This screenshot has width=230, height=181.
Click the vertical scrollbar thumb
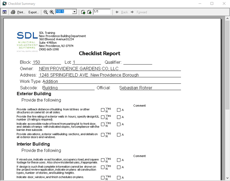tap(227, 65)
